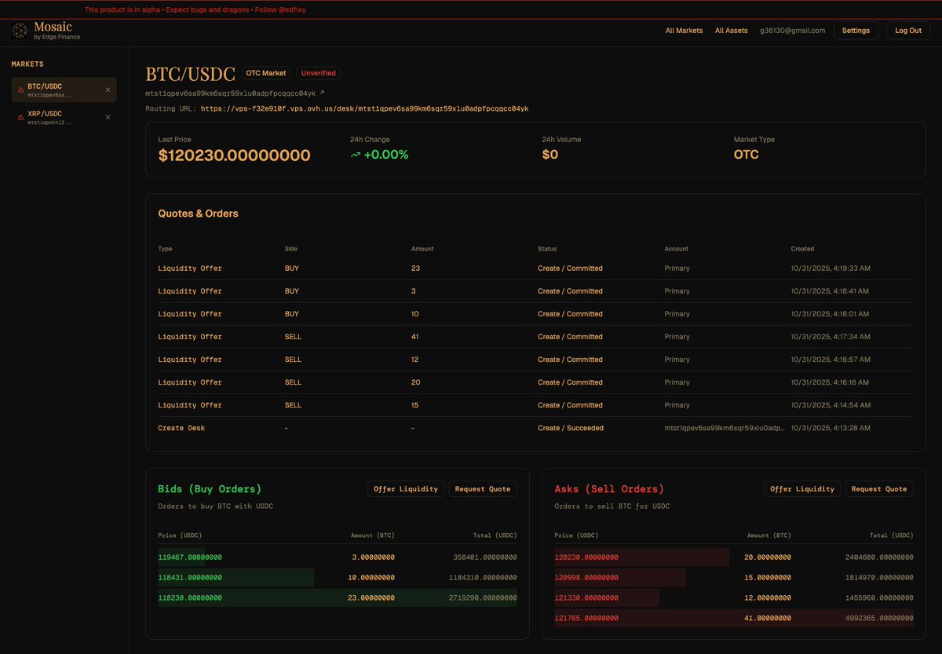
Task: Select the bid at price 118230.00000000
Action: click(x=338, y=597)
